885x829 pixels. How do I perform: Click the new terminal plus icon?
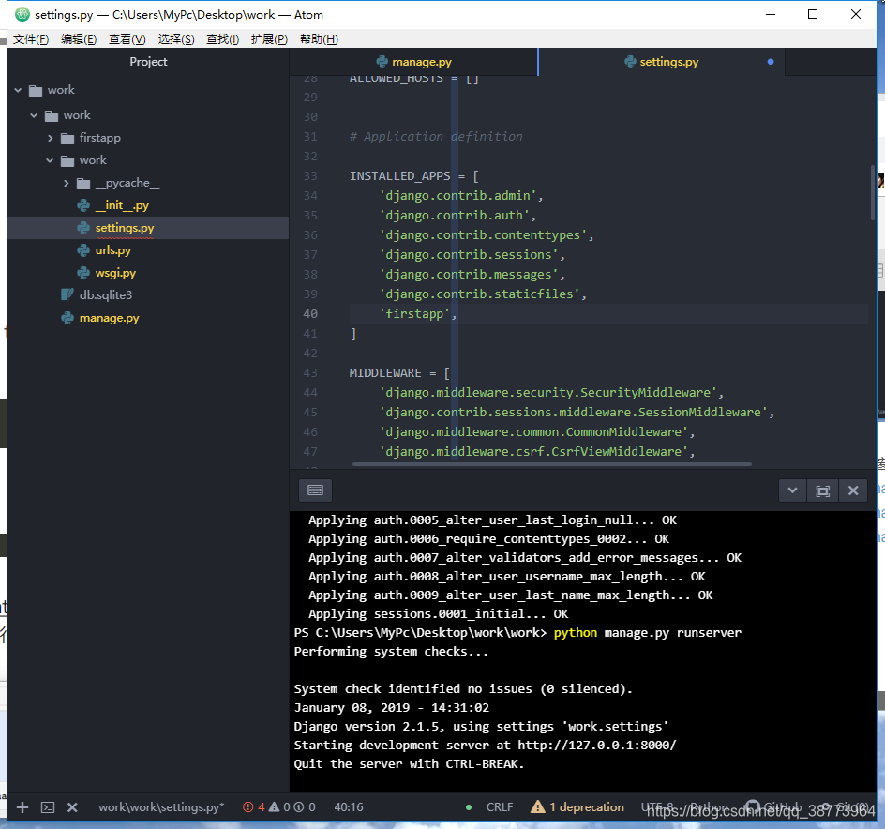point(22,807)
